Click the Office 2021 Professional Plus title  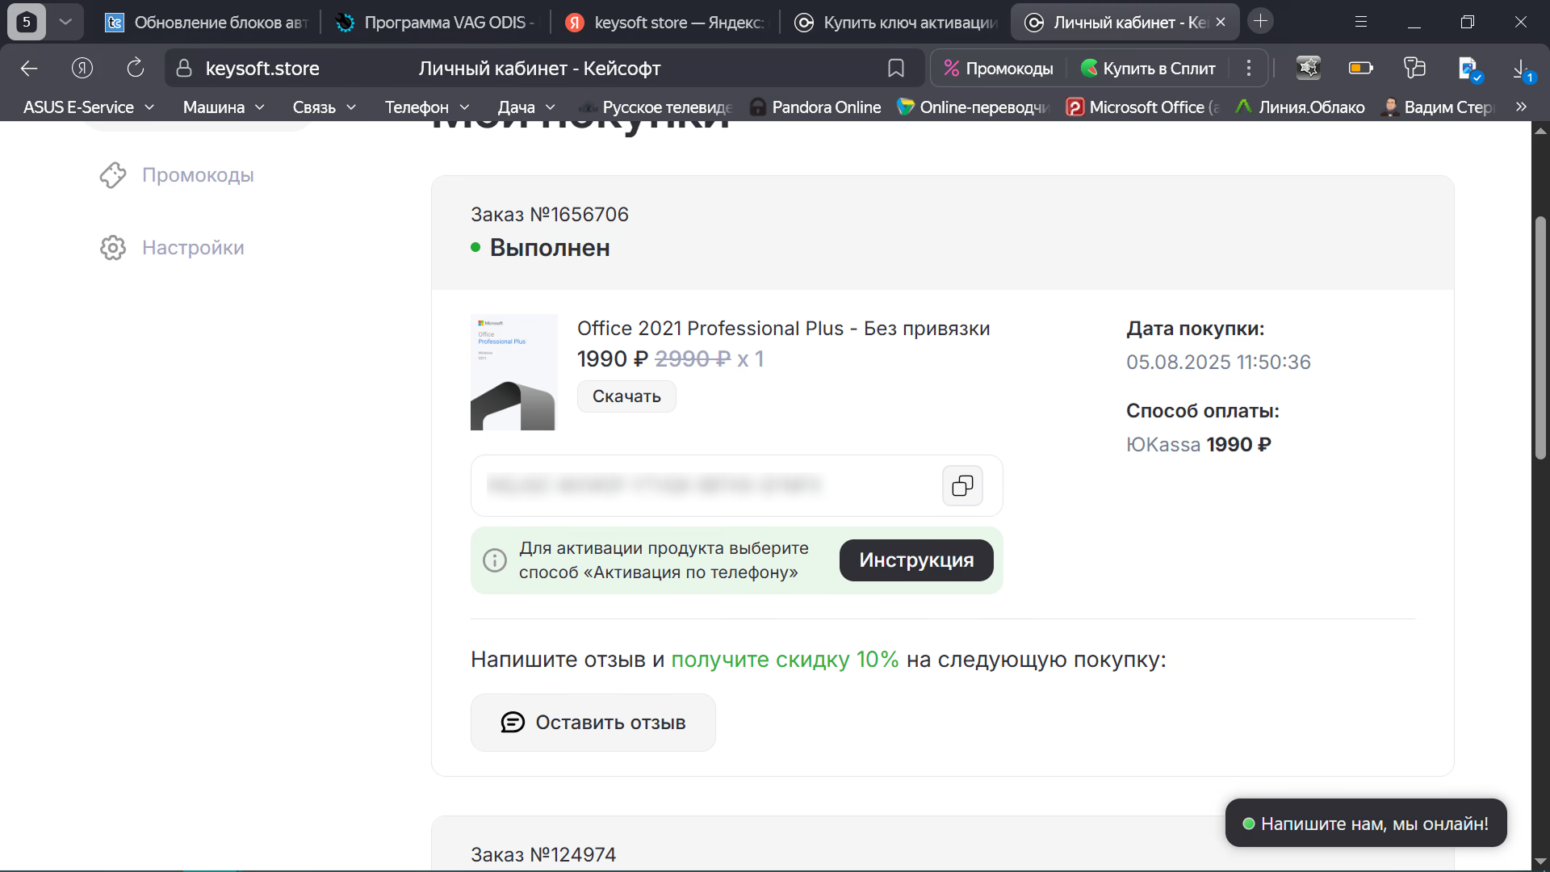[x=783, y=329]
